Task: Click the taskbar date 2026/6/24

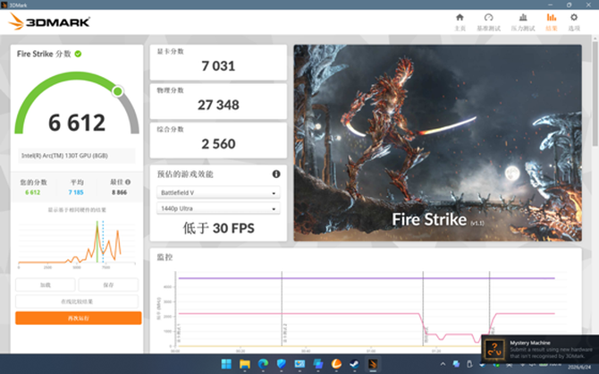Action: 579,368
